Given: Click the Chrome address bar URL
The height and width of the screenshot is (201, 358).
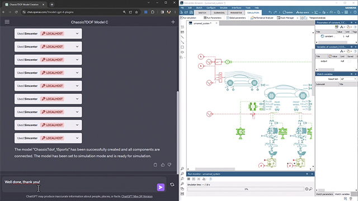Looking at the screenshot, I should tap(50, 12).
